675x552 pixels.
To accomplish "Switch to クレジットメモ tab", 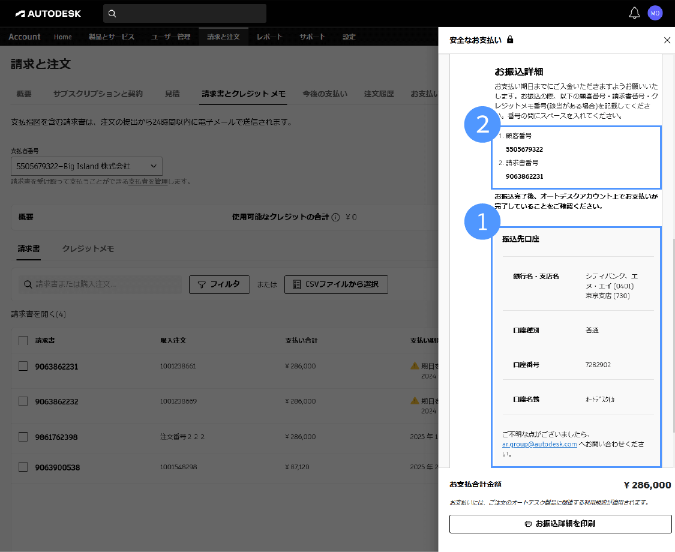I will pyautogui.click(x=88, y=249).
